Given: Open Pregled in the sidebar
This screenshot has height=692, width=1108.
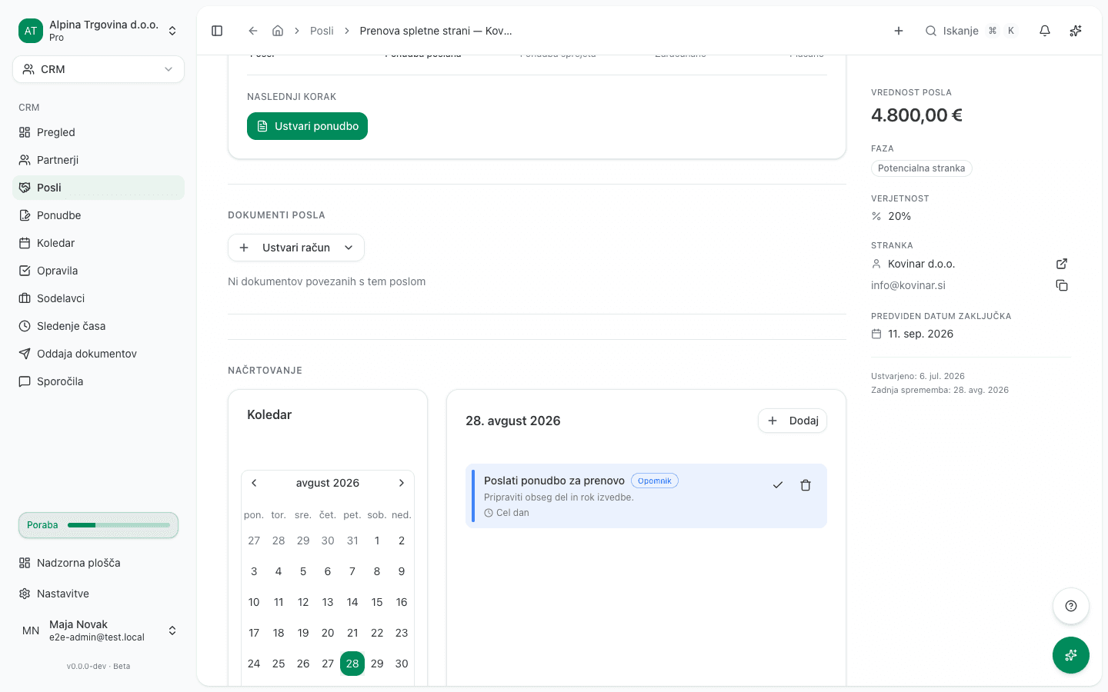Looking at the screenshot, I should point(98,132).
